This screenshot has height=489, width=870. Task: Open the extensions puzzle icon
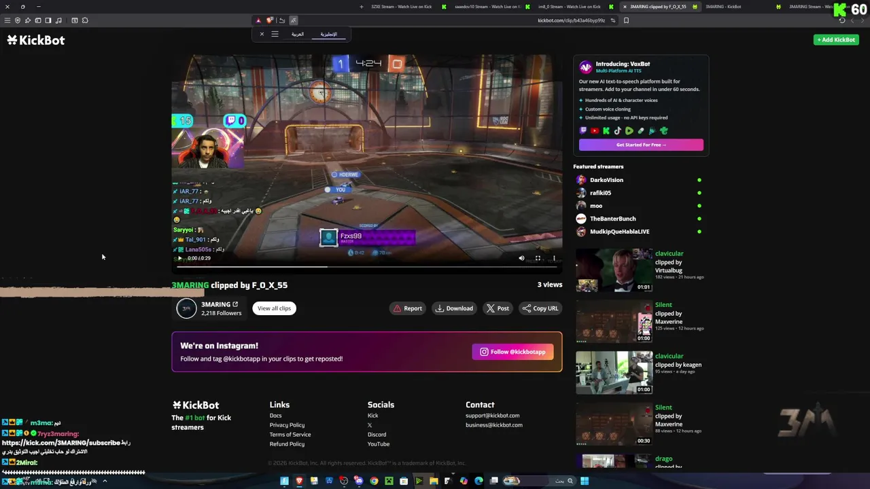click(85, 20)
